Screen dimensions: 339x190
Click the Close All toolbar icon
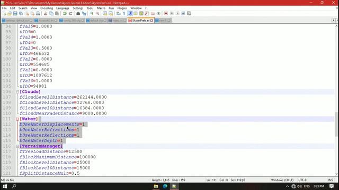[32, 13]
